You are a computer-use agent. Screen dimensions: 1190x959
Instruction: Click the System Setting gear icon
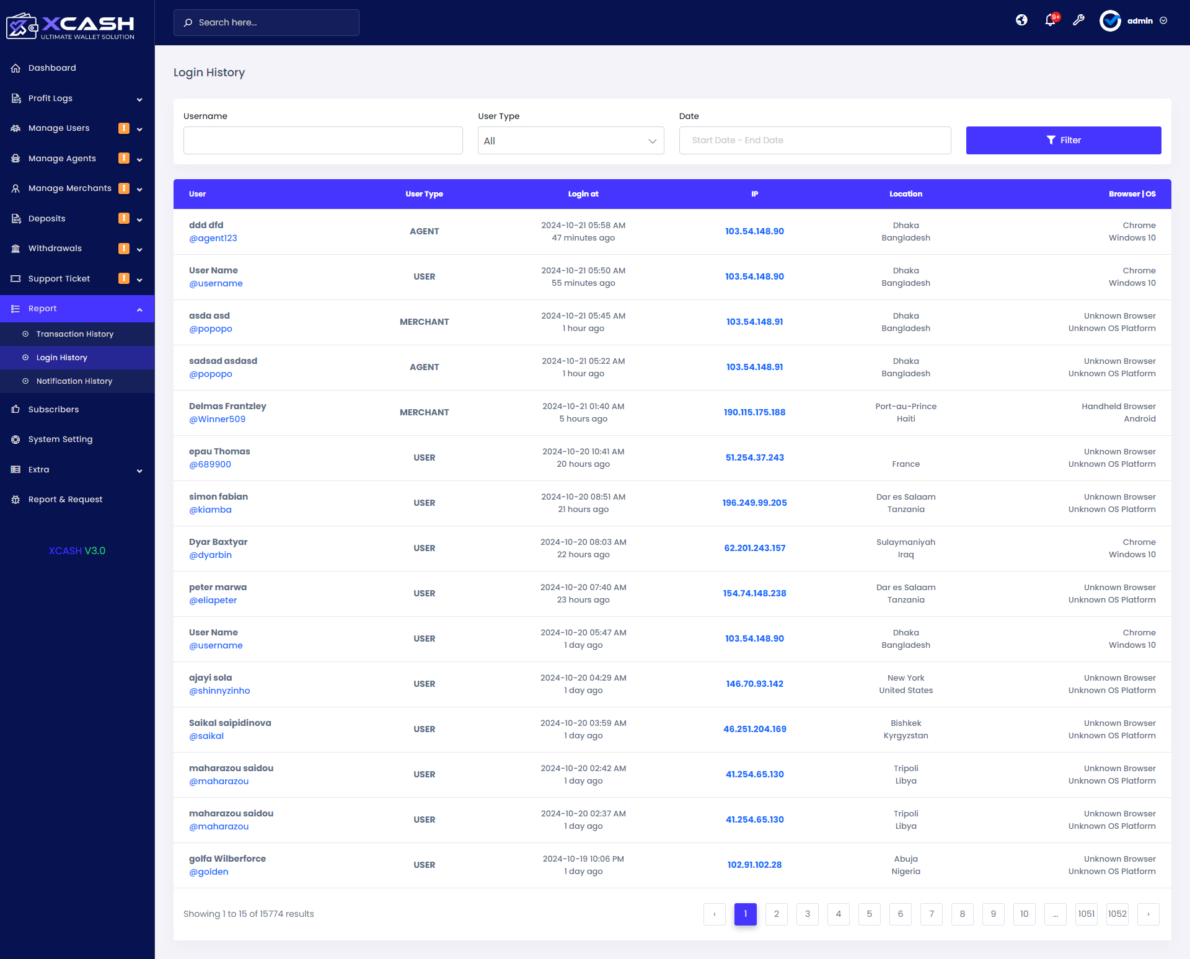(x=15, y=440)
